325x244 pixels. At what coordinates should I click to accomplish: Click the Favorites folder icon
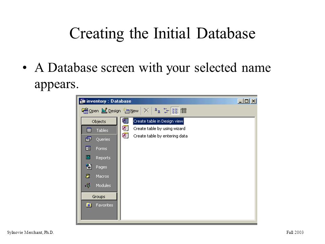(x=89, y=205)
